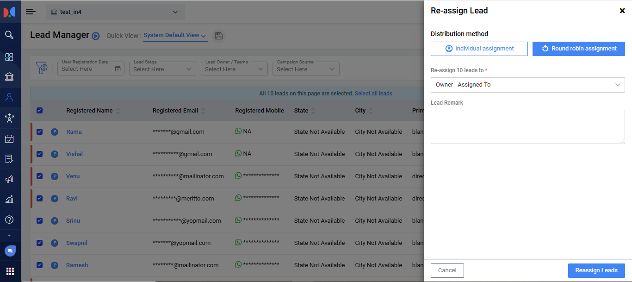Image resolution: width=632 pixels, height=282 pixels.
Task: Uncheck the select-all header checkbox
Action: click(39, 110)
